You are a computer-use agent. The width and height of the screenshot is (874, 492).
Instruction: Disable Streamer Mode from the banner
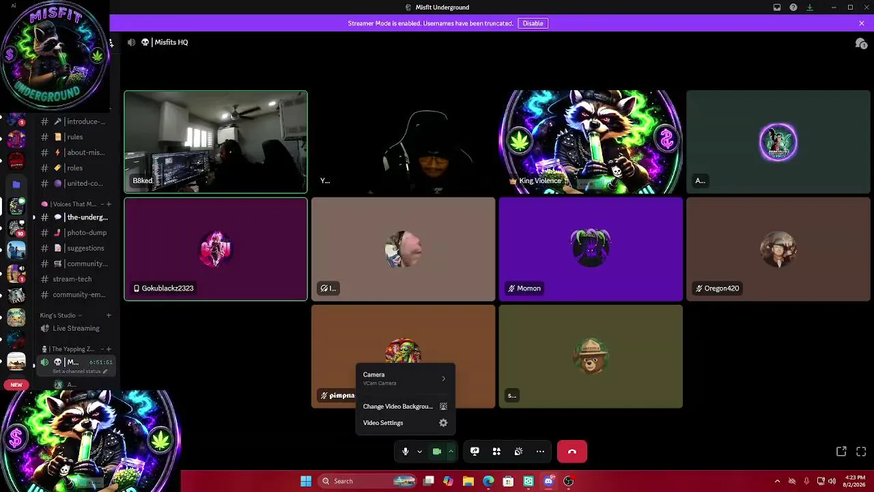(533, 23)
